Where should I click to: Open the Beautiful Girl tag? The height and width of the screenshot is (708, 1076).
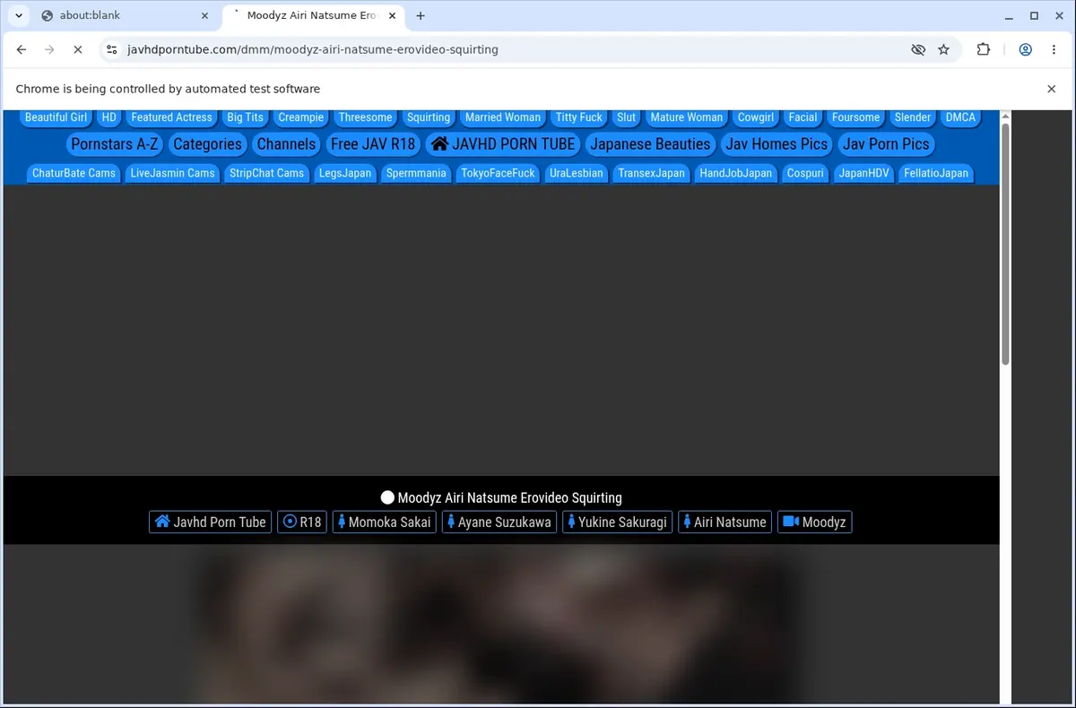point(56,117)
